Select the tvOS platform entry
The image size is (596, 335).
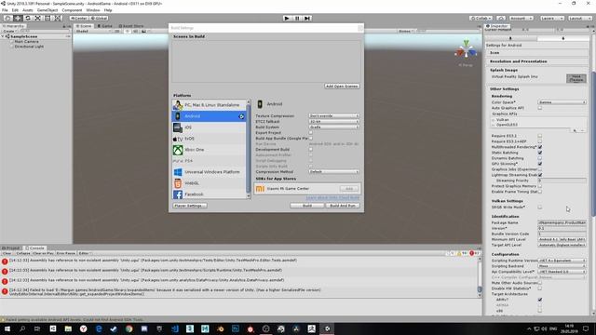pyautogui.click(x=209, y=139)
